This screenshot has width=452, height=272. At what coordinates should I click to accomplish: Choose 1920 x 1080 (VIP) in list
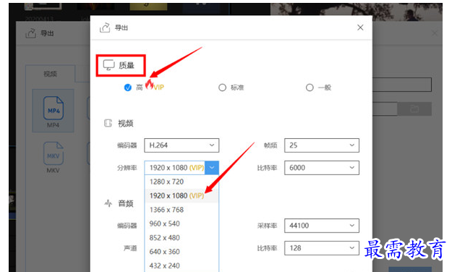(182, 195)
